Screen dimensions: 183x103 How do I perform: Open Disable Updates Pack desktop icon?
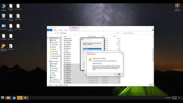click(177, 7)
